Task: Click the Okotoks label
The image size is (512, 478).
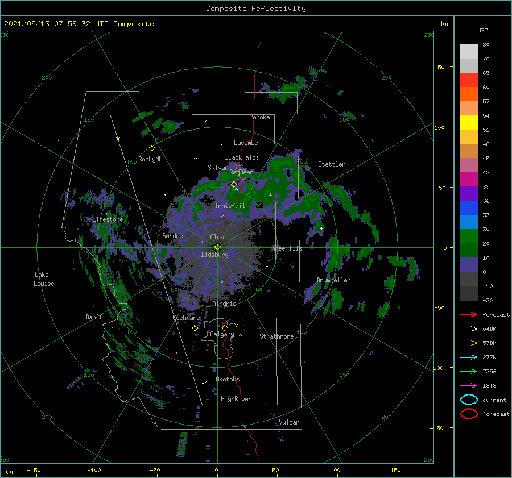Action: coord(228,379)
